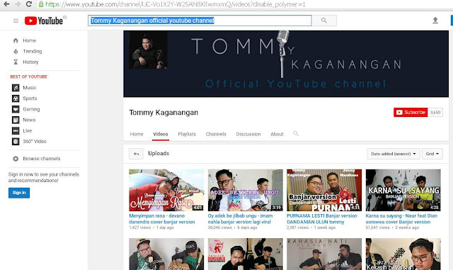This screenshot has width=453, height=270.
Task: Click the Music sidebar label
Action: [x=30, y=88]
